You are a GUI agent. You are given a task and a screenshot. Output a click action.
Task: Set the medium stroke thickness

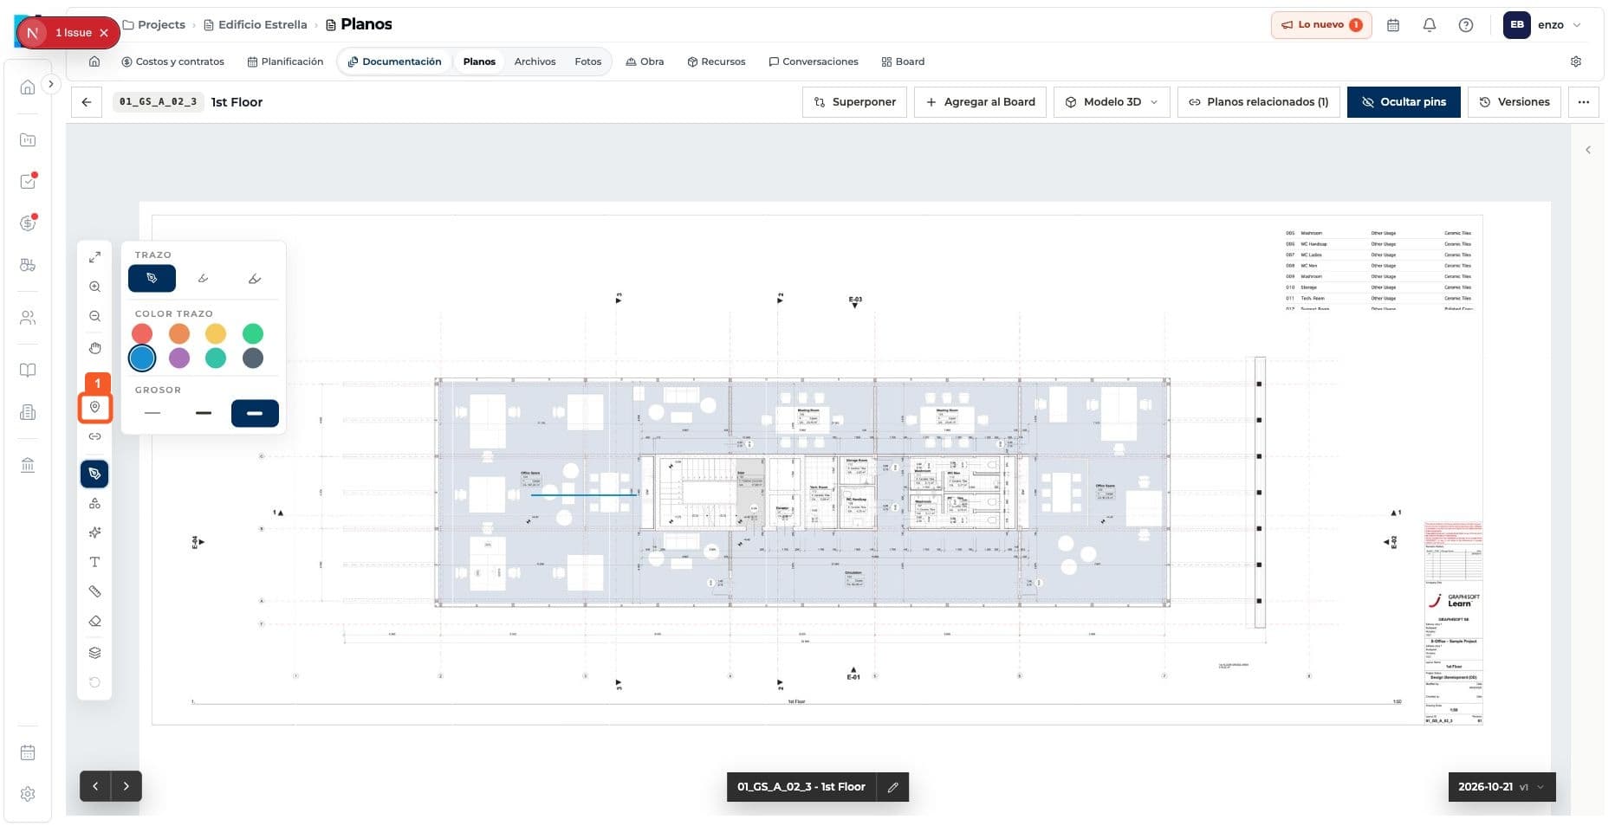coord(204,413)
